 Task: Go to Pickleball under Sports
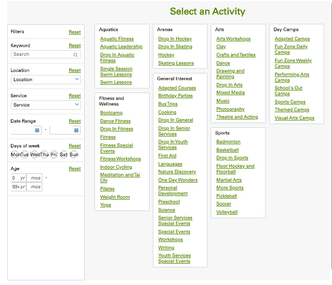point(227,196)
